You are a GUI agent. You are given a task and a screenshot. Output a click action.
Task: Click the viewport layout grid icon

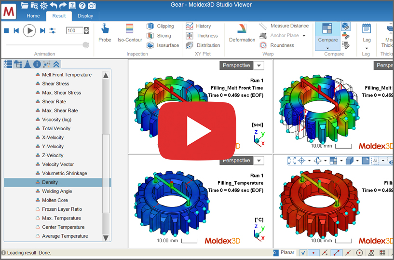(333, 161)
